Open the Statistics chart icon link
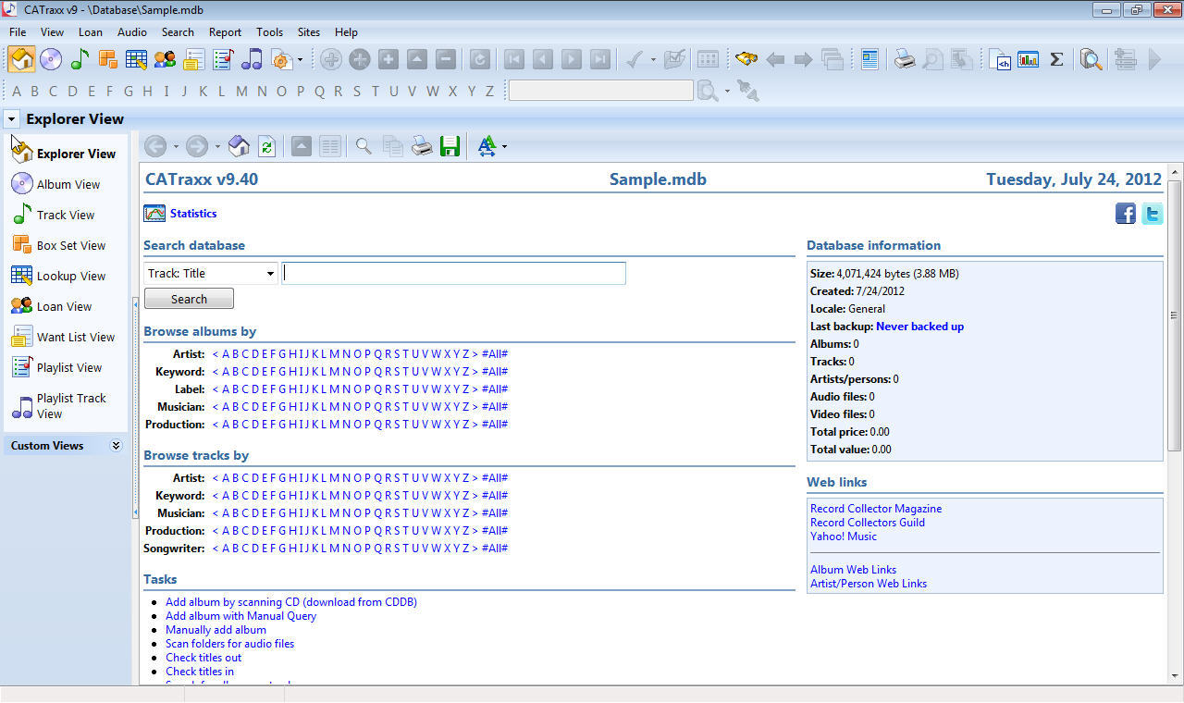The height and width of the screenshot is (703, 1184). pos(154,214)
